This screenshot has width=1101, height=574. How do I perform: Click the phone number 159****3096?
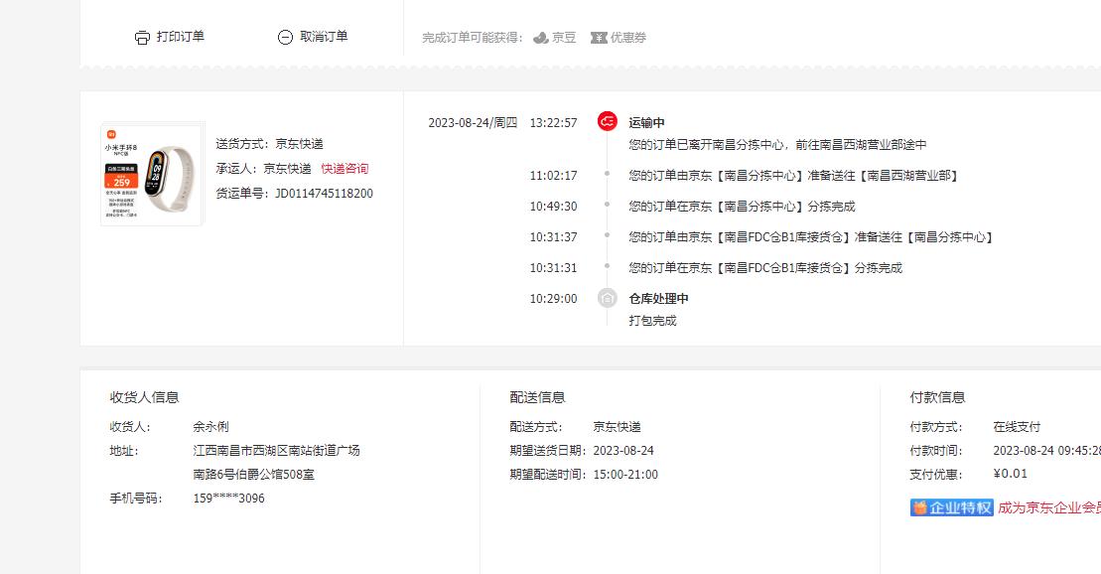229,499
